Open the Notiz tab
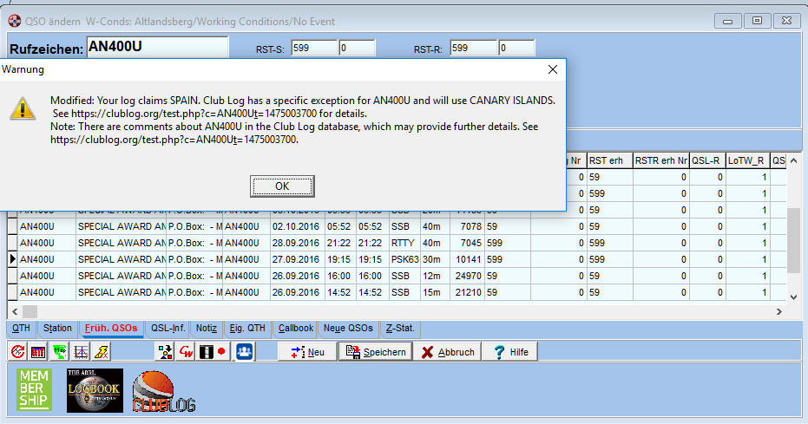808x424 pixels. click(x=207, y=329)
